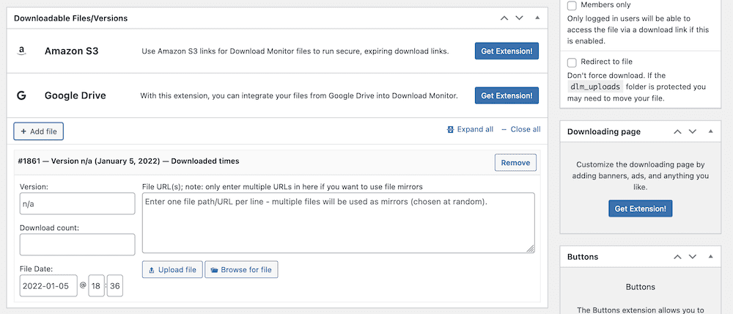
Task: Collapse the Downloading page panel
Action: pyautogui.click(x=710, y=131)
